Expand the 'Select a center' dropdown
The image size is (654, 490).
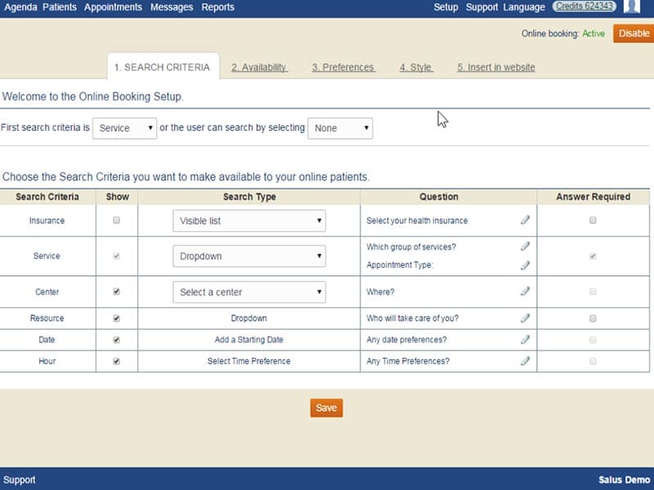[249, 292]
